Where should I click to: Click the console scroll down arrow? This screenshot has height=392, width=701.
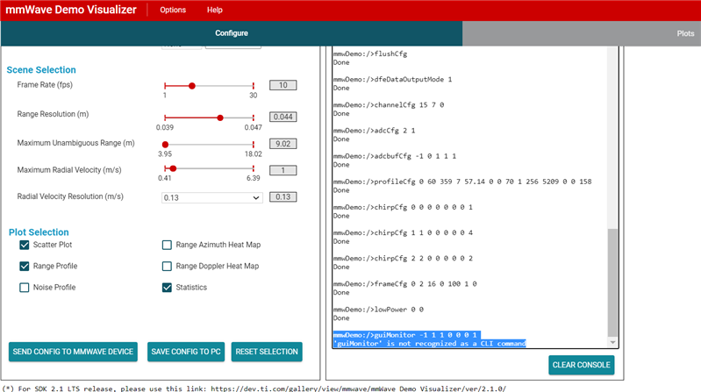click(x=612, y=342)
